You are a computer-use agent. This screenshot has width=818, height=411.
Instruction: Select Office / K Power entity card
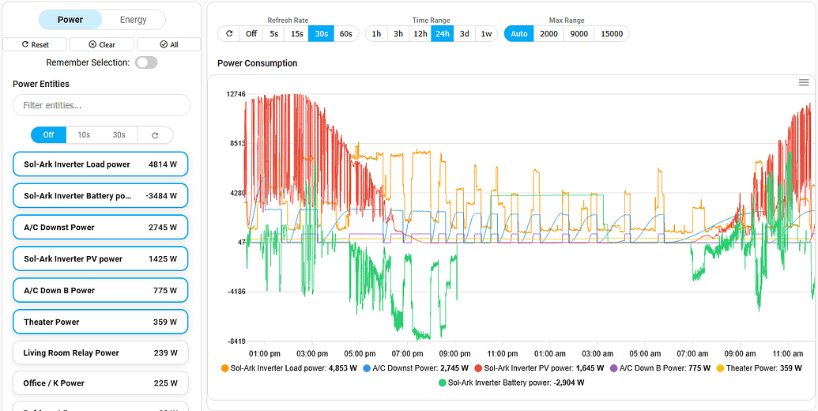point(100,383)
